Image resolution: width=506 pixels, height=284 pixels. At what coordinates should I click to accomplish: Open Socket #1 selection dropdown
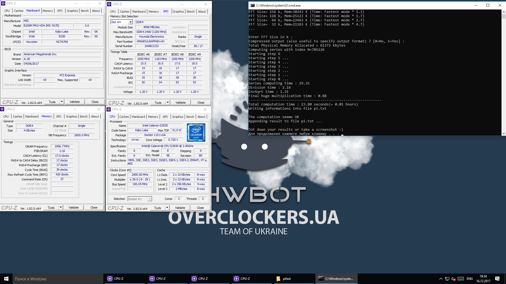point(150,199)
